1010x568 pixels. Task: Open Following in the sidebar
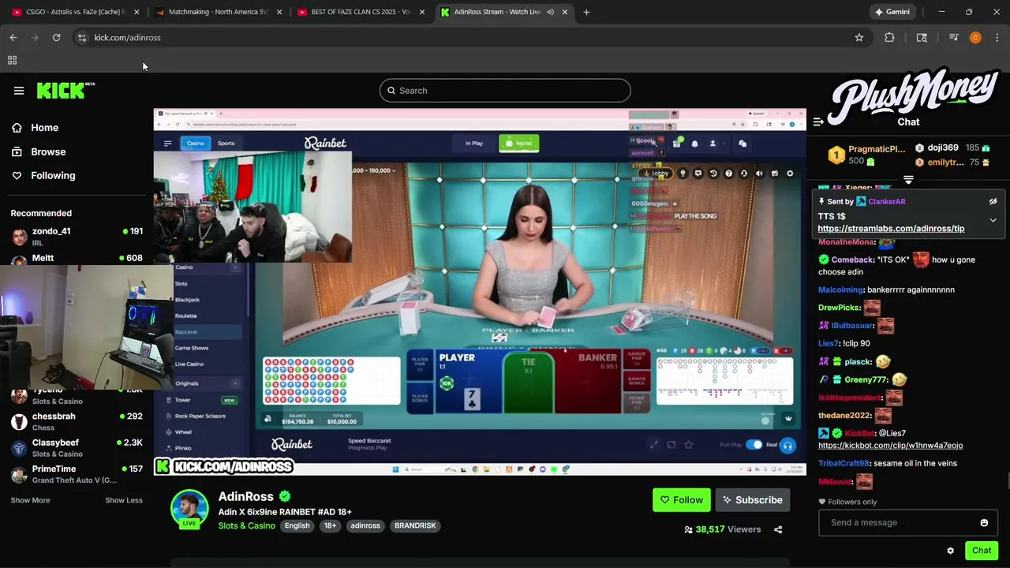coord(43,175)
